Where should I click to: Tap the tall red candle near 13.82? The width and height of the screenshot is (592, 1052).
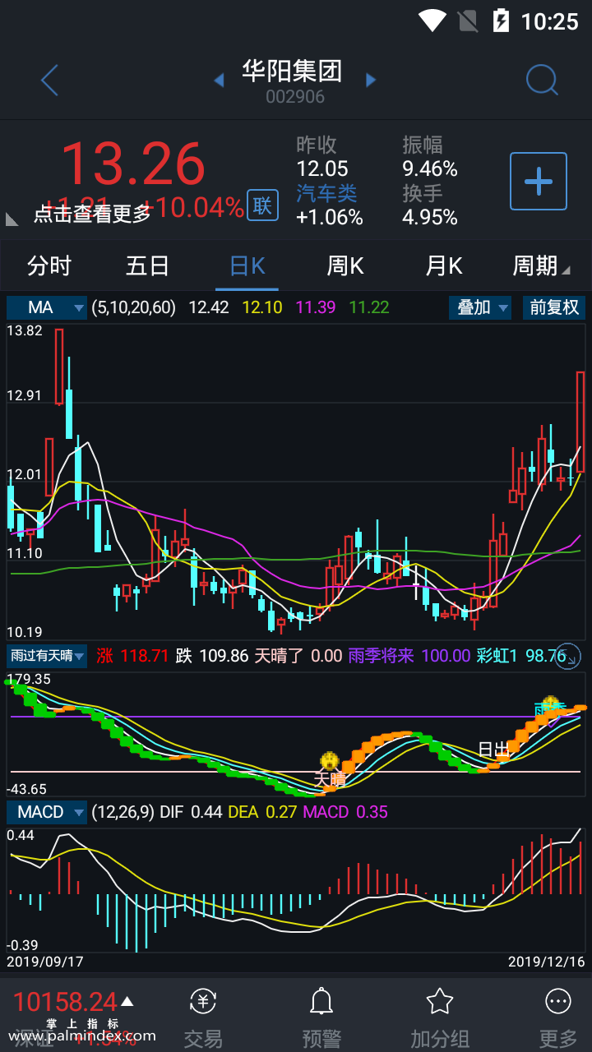(59, 367)
